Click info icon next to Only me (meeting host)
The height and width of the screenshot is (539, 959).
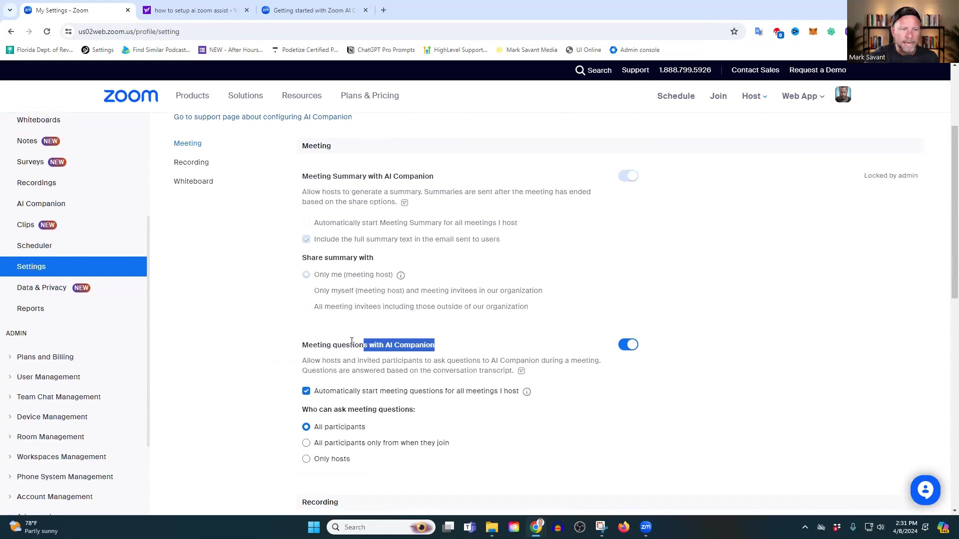click(x=401, y=275)
